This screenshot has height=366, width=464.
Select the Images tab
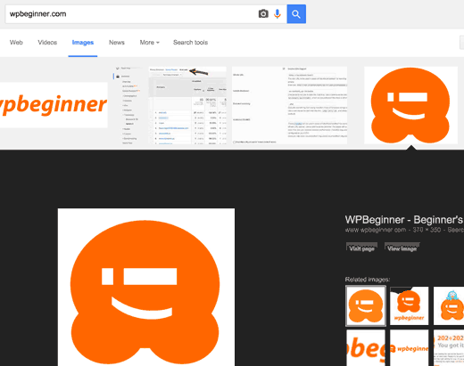click(x=83, y=43)
